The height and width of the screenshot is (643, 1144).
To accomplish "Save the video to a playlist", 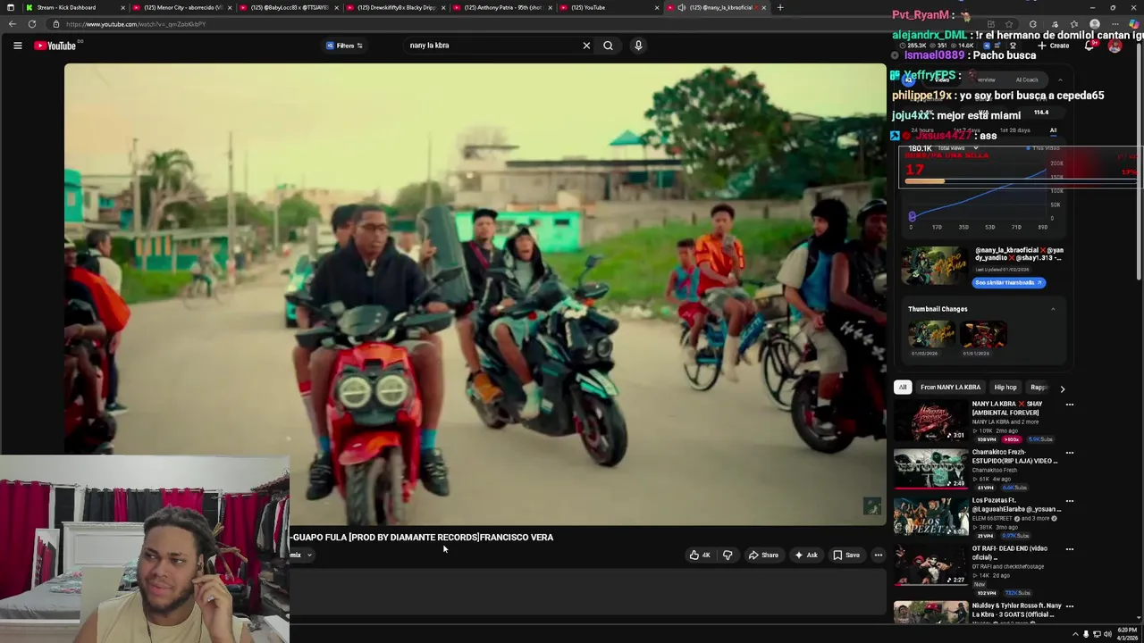I will tap(846, 555).
